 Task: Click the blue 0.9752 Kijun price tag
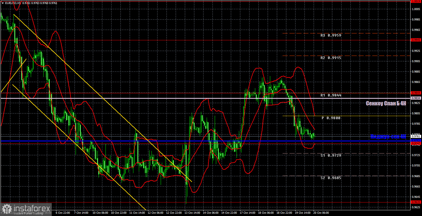click(x=416, y=141)
